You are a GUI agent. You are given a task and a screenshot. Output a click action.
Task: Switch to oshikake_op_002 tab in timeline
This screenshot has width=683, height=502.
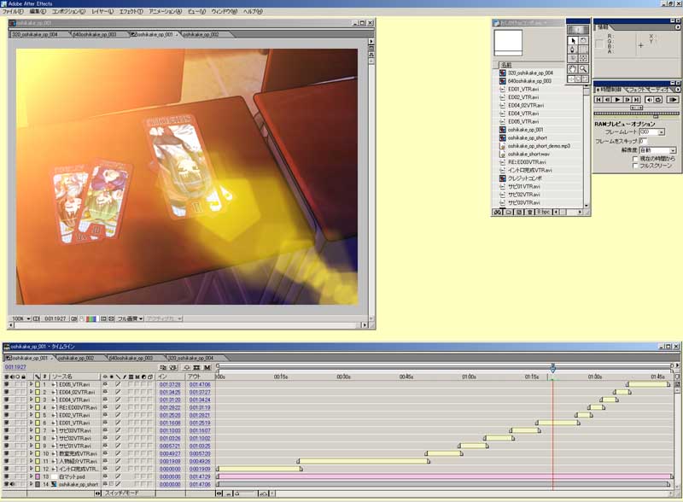click(x=76, y=359)
